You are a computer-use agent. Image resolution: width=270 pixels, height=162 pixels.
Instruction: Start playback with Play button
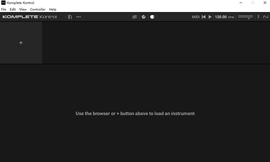(x=210, y=17)
